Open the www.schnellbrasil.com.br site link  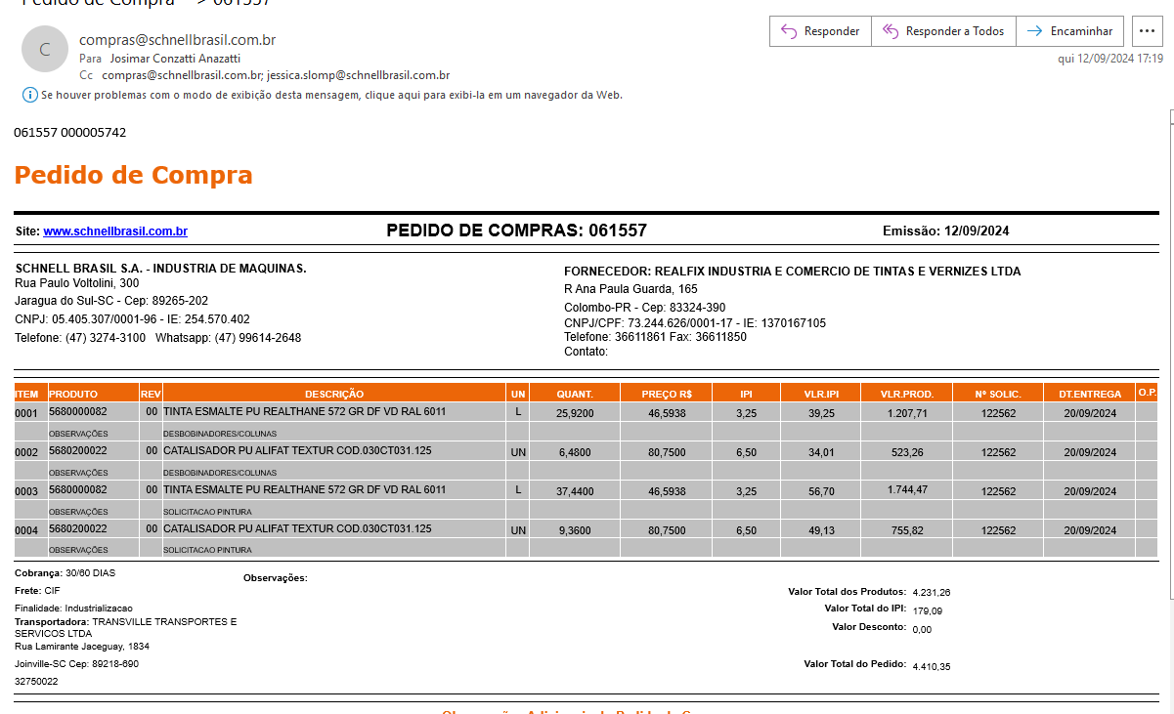click(115, 231)
